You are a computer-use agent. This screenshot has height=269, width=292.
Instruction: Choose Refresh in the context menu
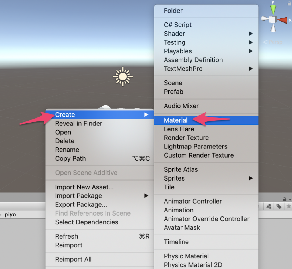pos(100,236)
